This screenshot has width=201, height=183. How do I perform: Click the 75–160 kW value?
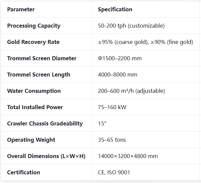coord(112,107)
